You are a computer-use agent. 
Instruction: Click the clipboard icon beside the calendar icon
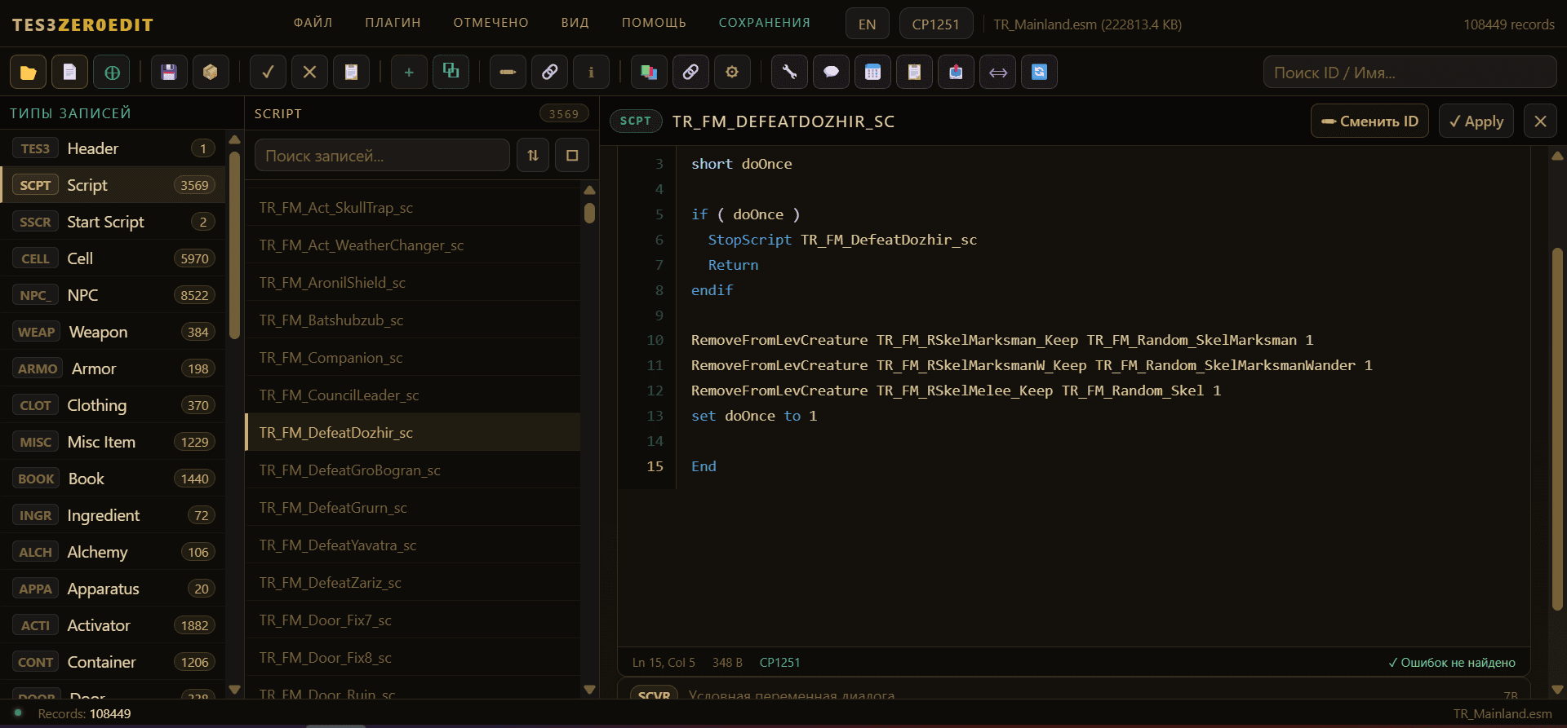click(914, 73)
